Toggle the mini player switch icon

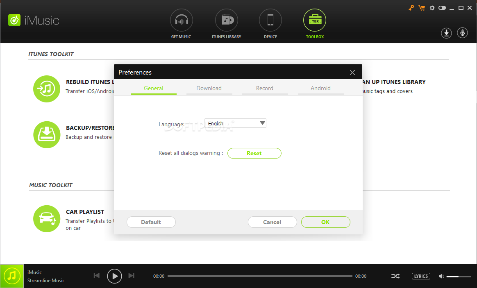pos(442,8)
